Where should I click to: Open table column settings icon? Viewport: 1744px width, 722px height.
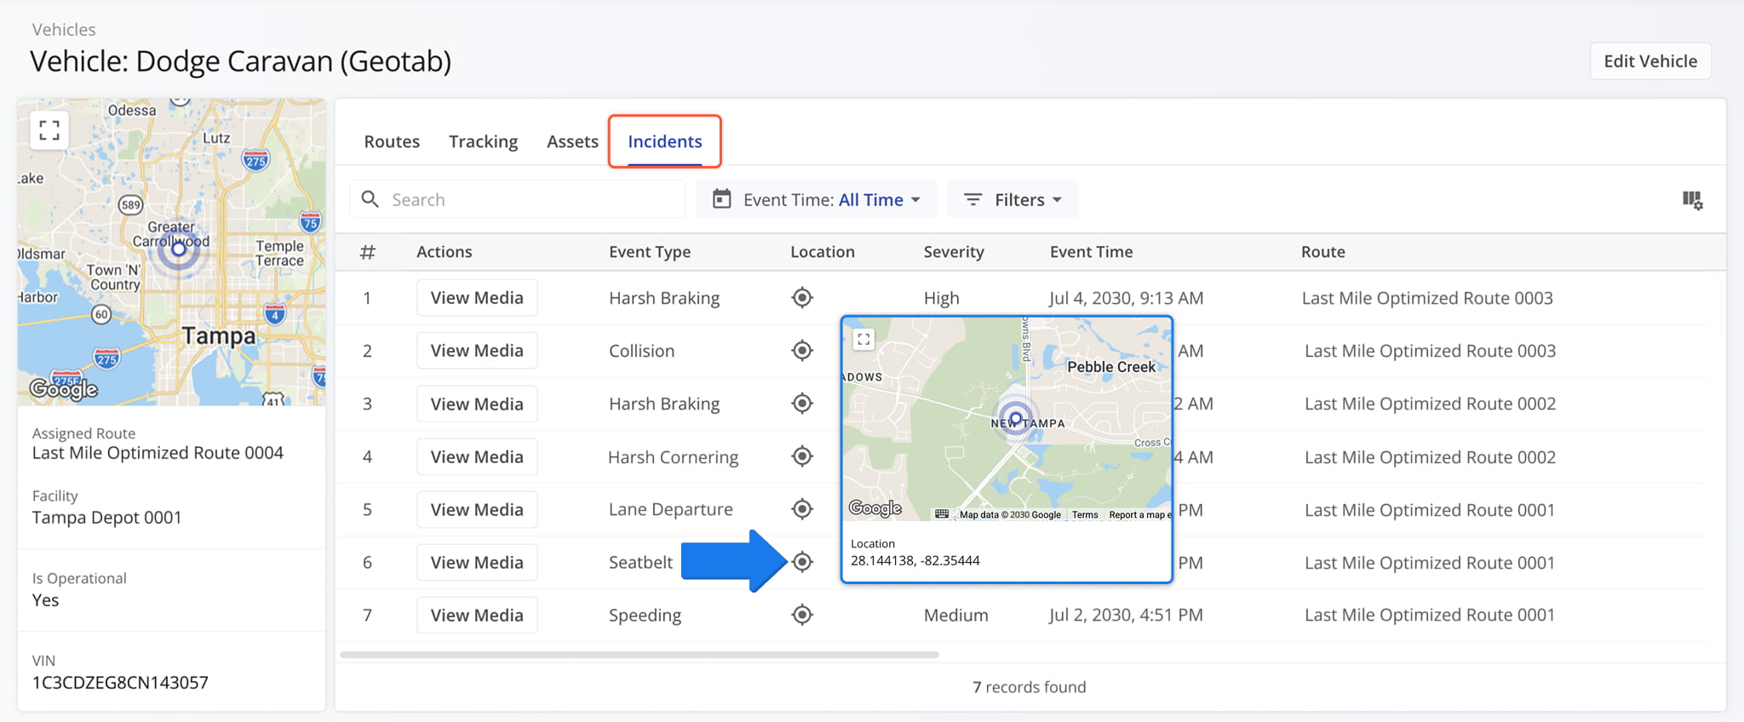click(1692, 200)
